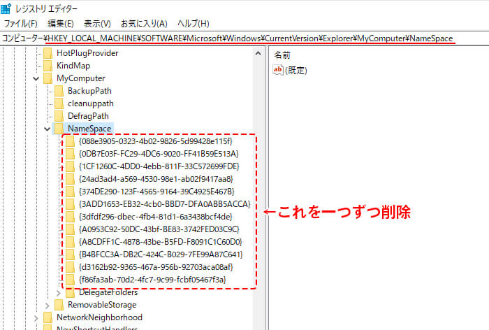Click the cleanuppath folder icon
Viewport: 489px width, 330px height.
(x=59, y=103)
